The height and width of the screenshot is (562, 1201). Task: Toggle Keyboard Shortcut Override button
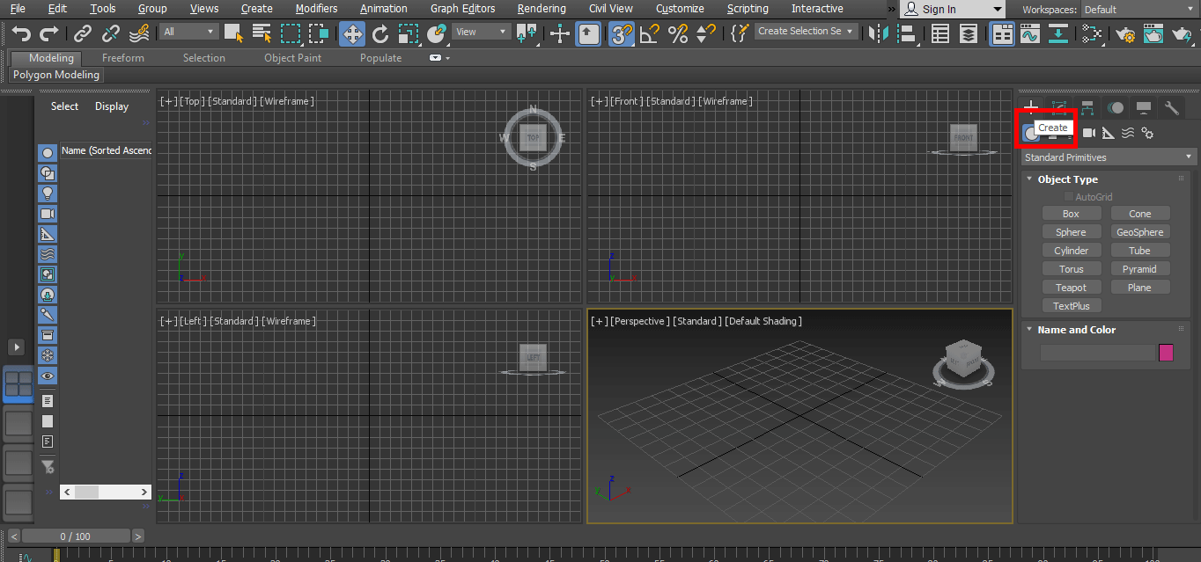(589, 34)
